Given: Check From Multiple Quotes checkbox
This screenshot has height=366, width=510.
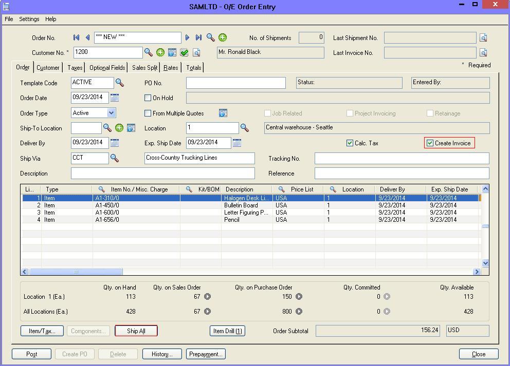Looking at the screenshot, I should 148,113.
